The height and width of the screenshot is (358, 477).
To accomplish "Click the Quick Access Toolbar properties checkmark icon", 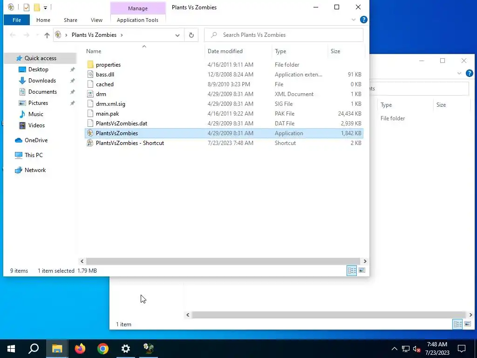I will [x=27, y=7].
